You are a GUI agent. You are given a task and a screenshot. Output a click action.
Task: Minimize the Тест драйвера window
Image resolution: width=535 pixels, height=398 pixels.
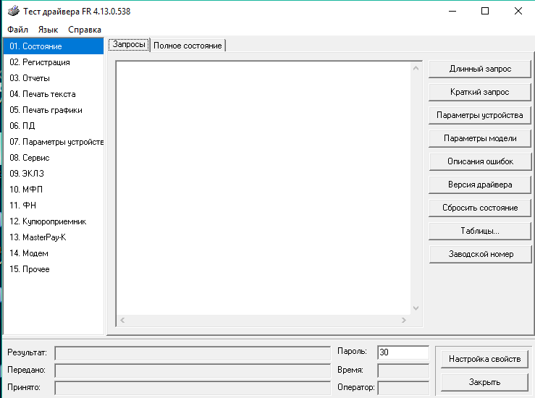click(452, 12)
